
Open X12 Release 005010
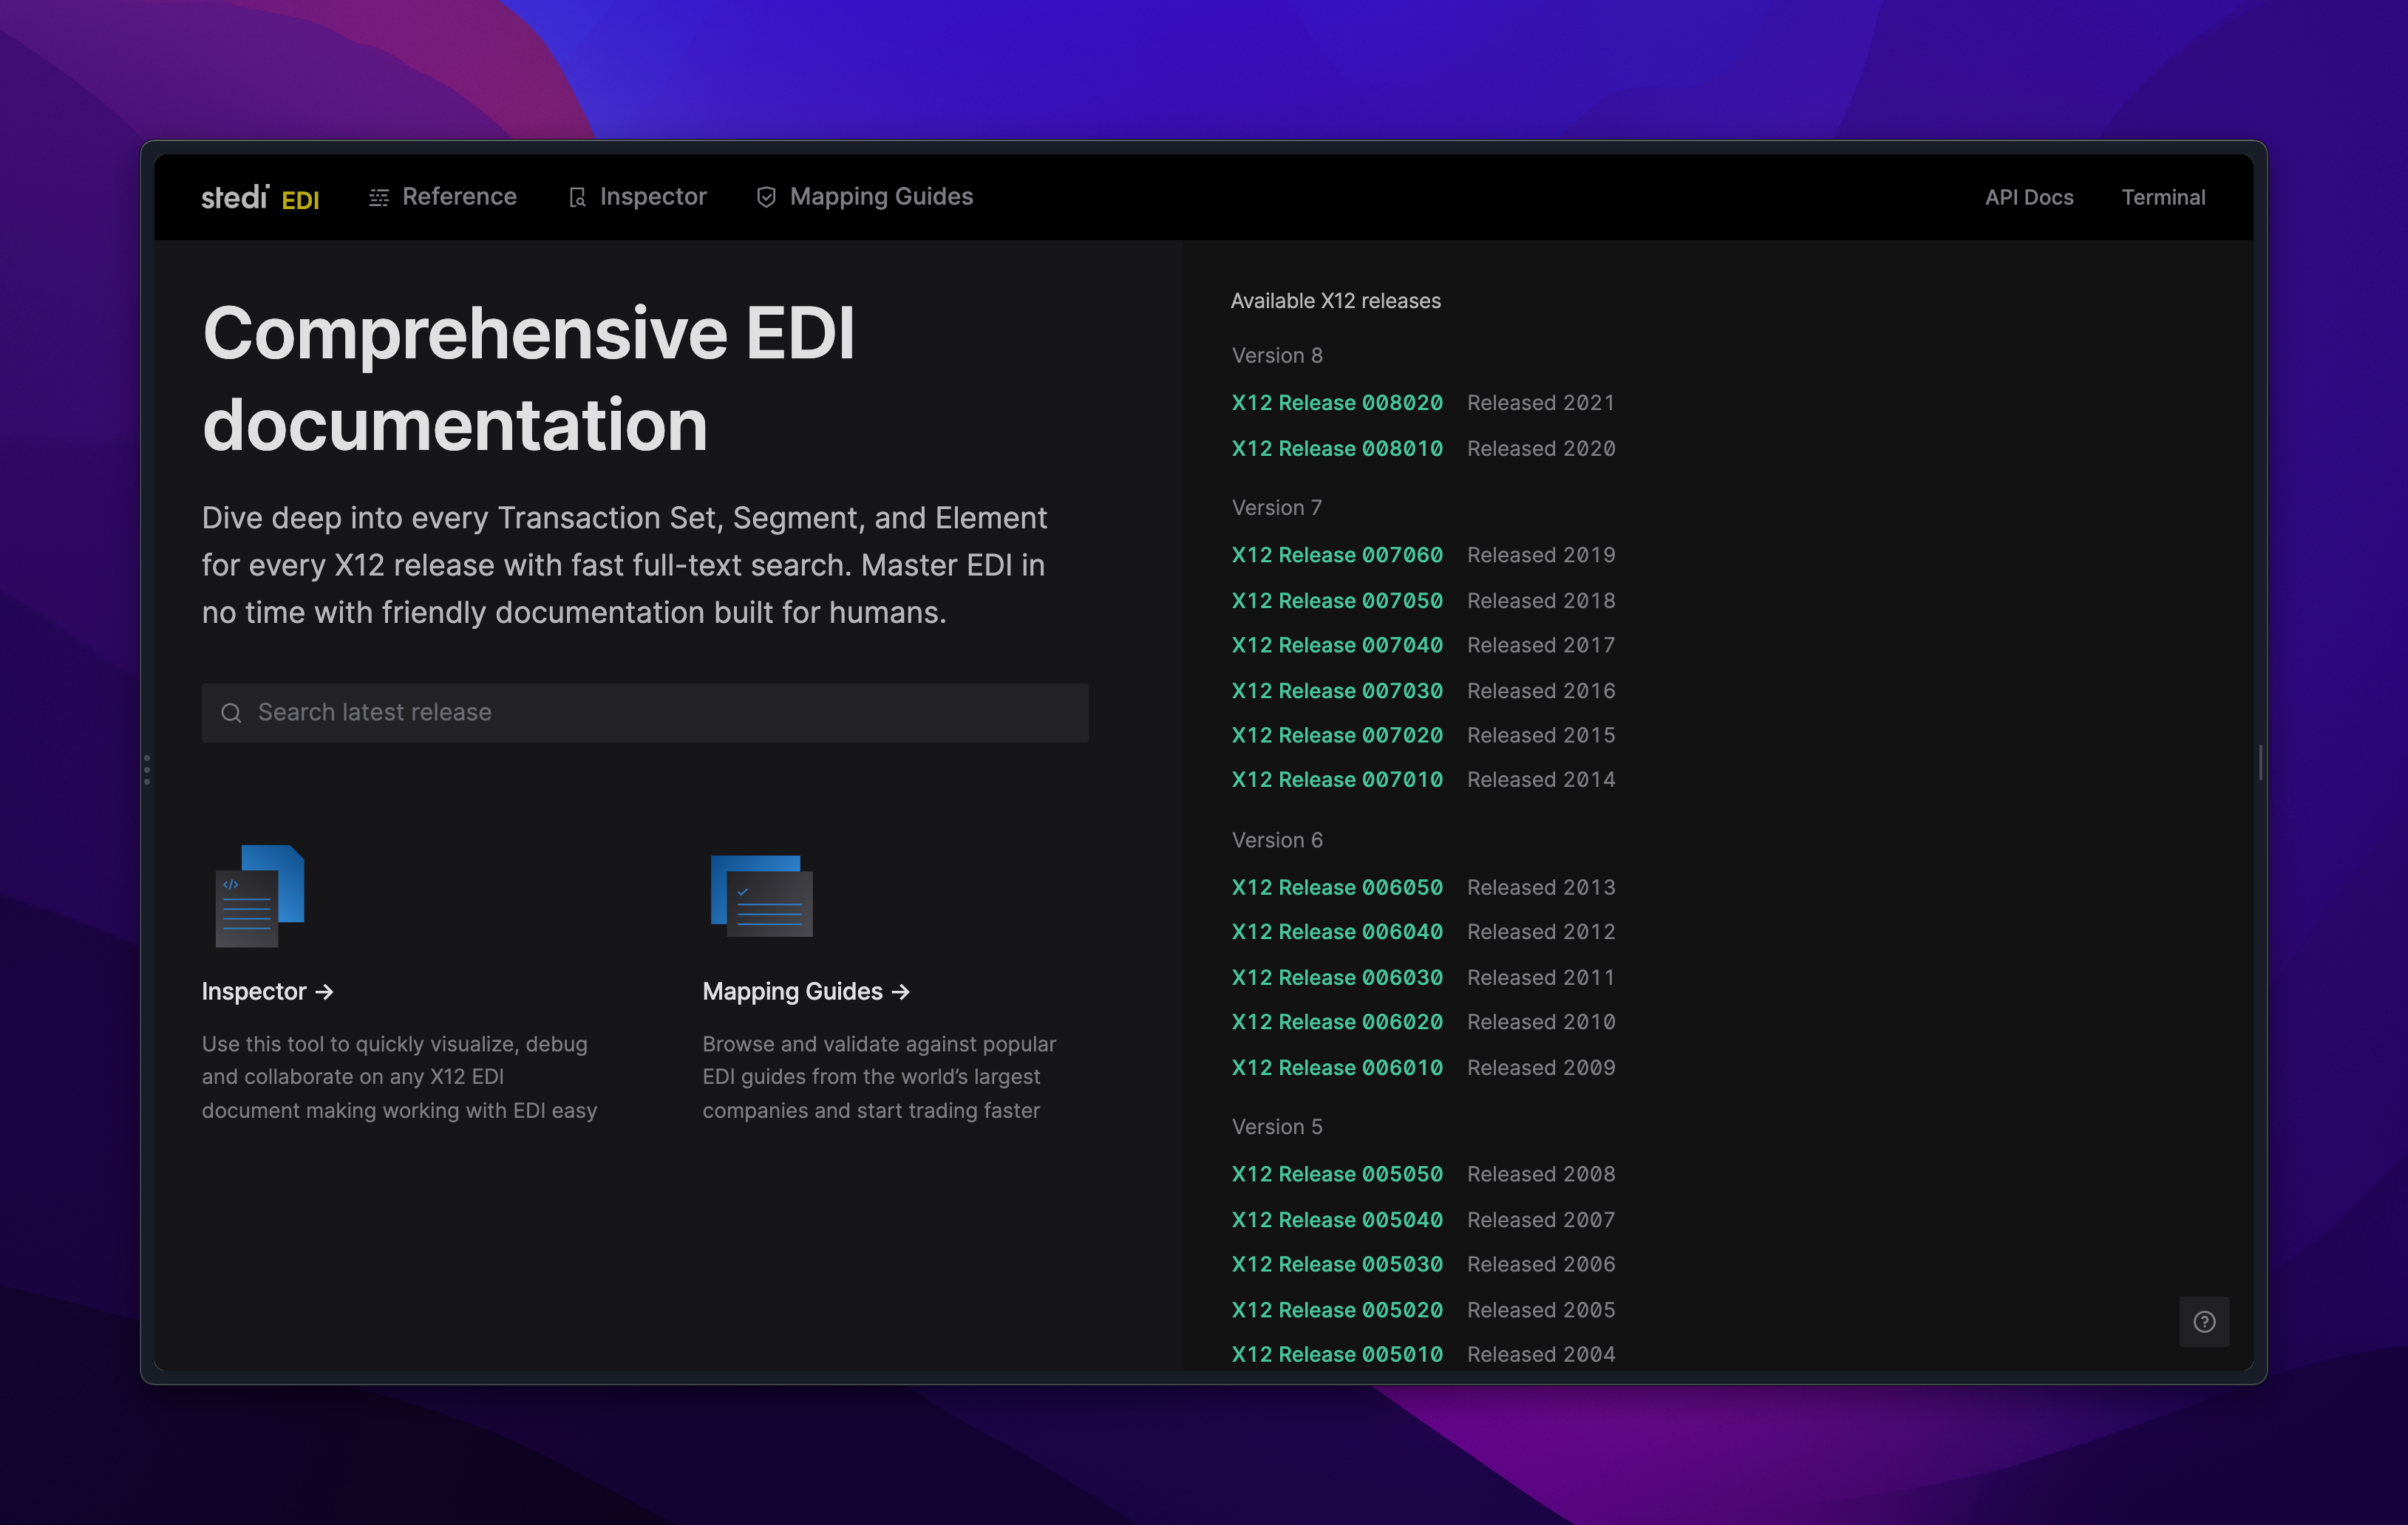click(1337, 1354)
